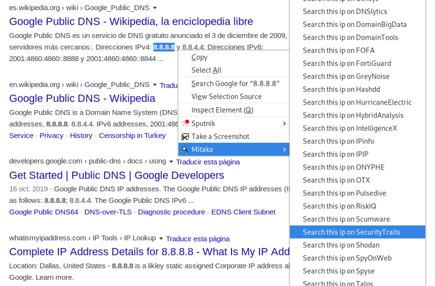Image resolution: width=435 pixels, height=286 pixels.
Task: Search this ip on DNSlytics
Action: [358, 12]
